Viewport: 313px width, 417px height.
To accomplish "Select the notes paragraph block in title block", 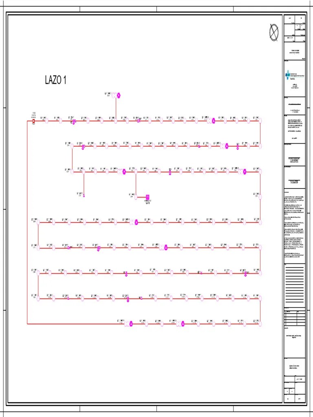I will (x=294, y=226).
